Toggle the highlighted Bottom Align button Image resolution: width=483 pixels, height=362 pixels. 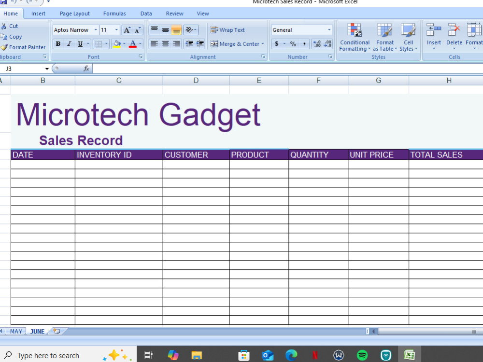click(176, 30)
